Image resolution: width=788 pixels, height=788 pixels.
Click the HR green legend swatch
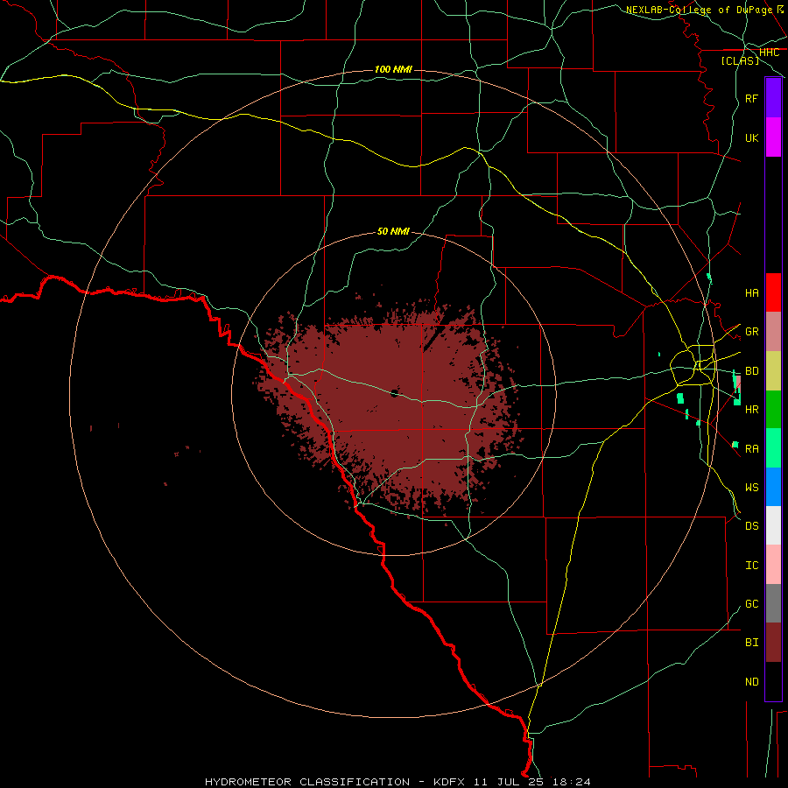[773, 410]
